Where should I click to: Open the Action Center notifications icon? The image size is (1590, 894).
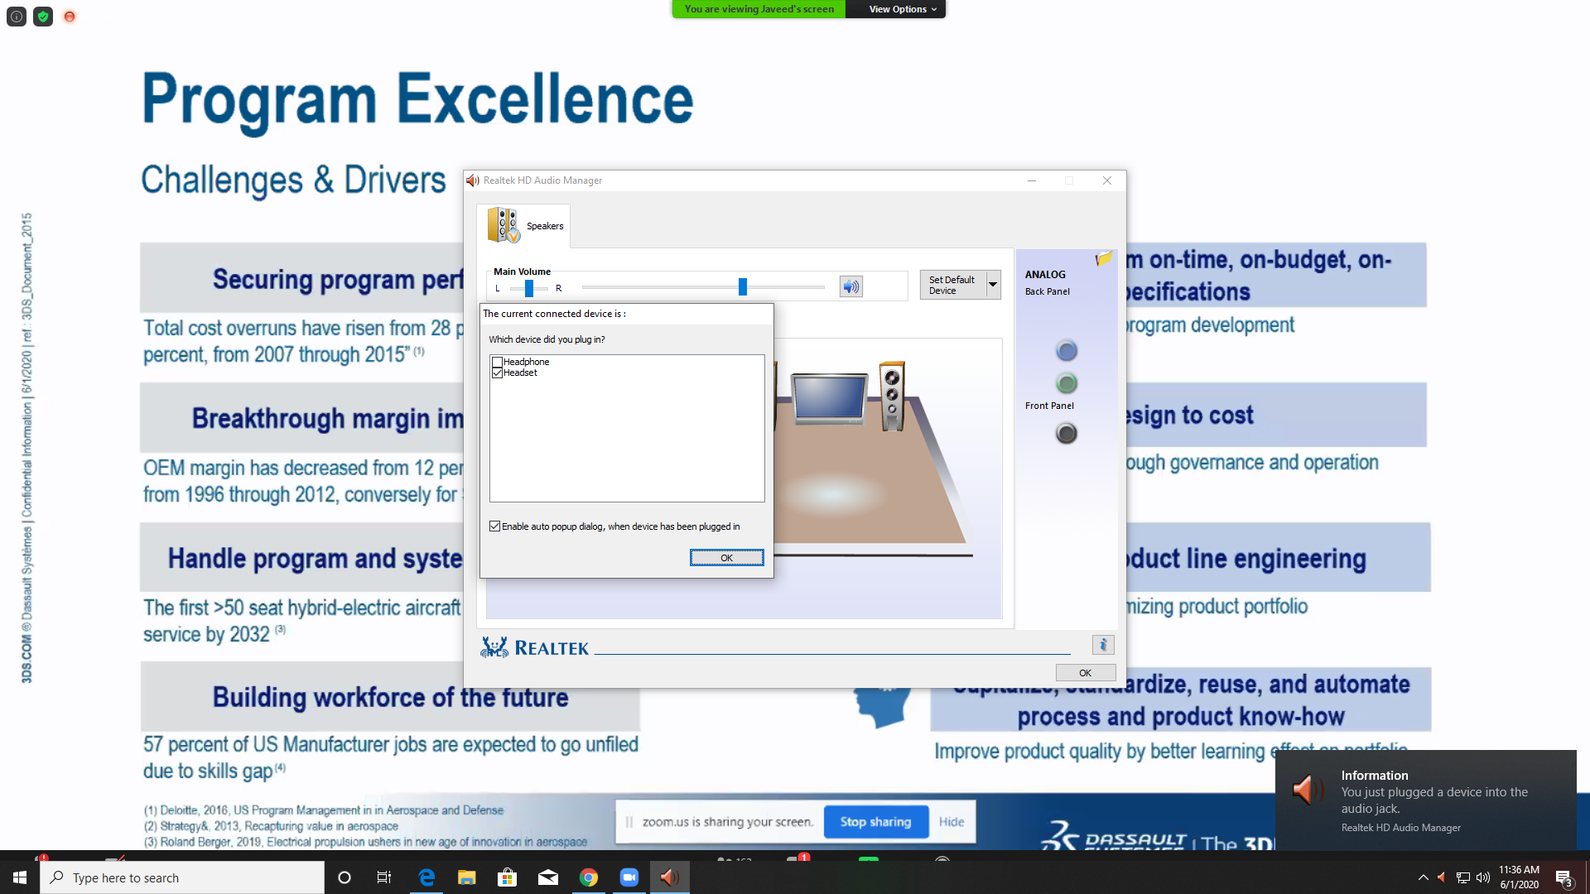[x=1563, y=877]
